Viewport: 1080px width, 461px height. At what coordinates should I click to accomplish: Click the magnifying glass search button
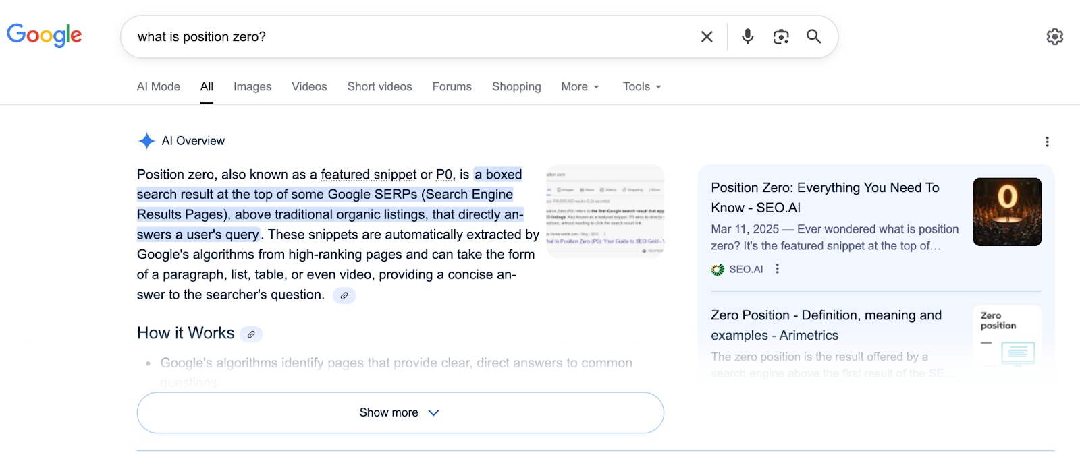click(x=814, y=37)
